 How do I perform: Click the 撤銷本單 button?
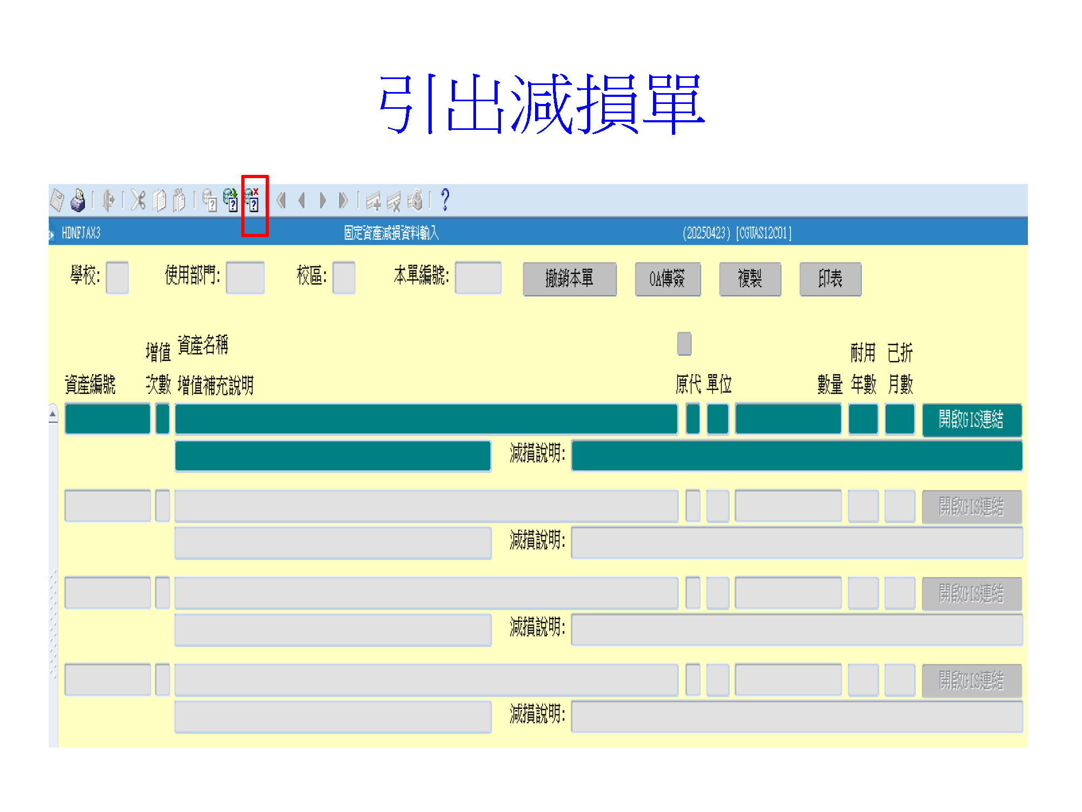[x=569, y=279]
